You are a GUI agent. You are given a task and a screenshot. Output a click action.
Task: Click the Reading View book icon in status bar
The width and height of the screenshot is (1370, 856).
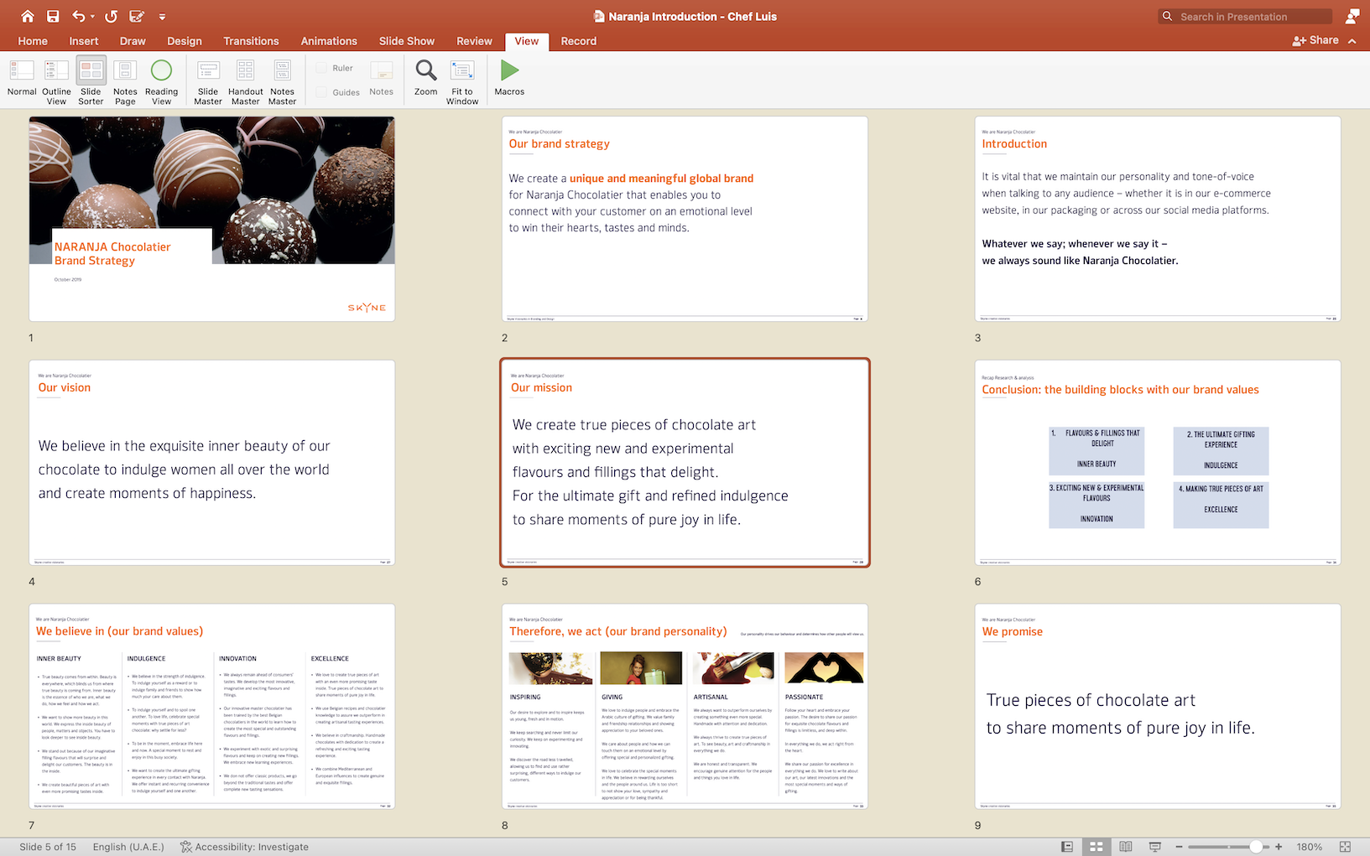coord(1126,847)
